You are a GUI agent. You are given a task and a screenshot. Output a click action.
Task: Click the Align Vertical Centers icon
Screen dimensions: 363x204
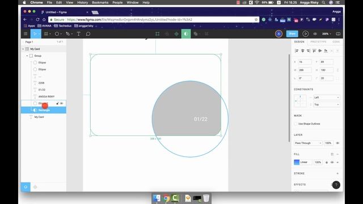click(320, 50)
